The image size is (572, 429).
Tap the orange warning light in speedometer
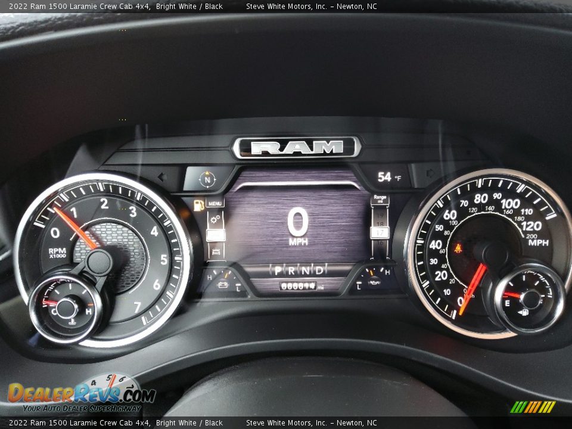pos(458,248)
